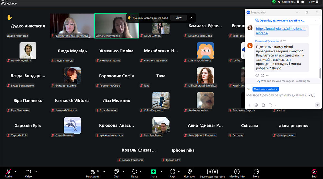This screenshot has width=323, height=179.
Task: Click the emoji smiley in chat composer
Action: [x=256, y=105]
